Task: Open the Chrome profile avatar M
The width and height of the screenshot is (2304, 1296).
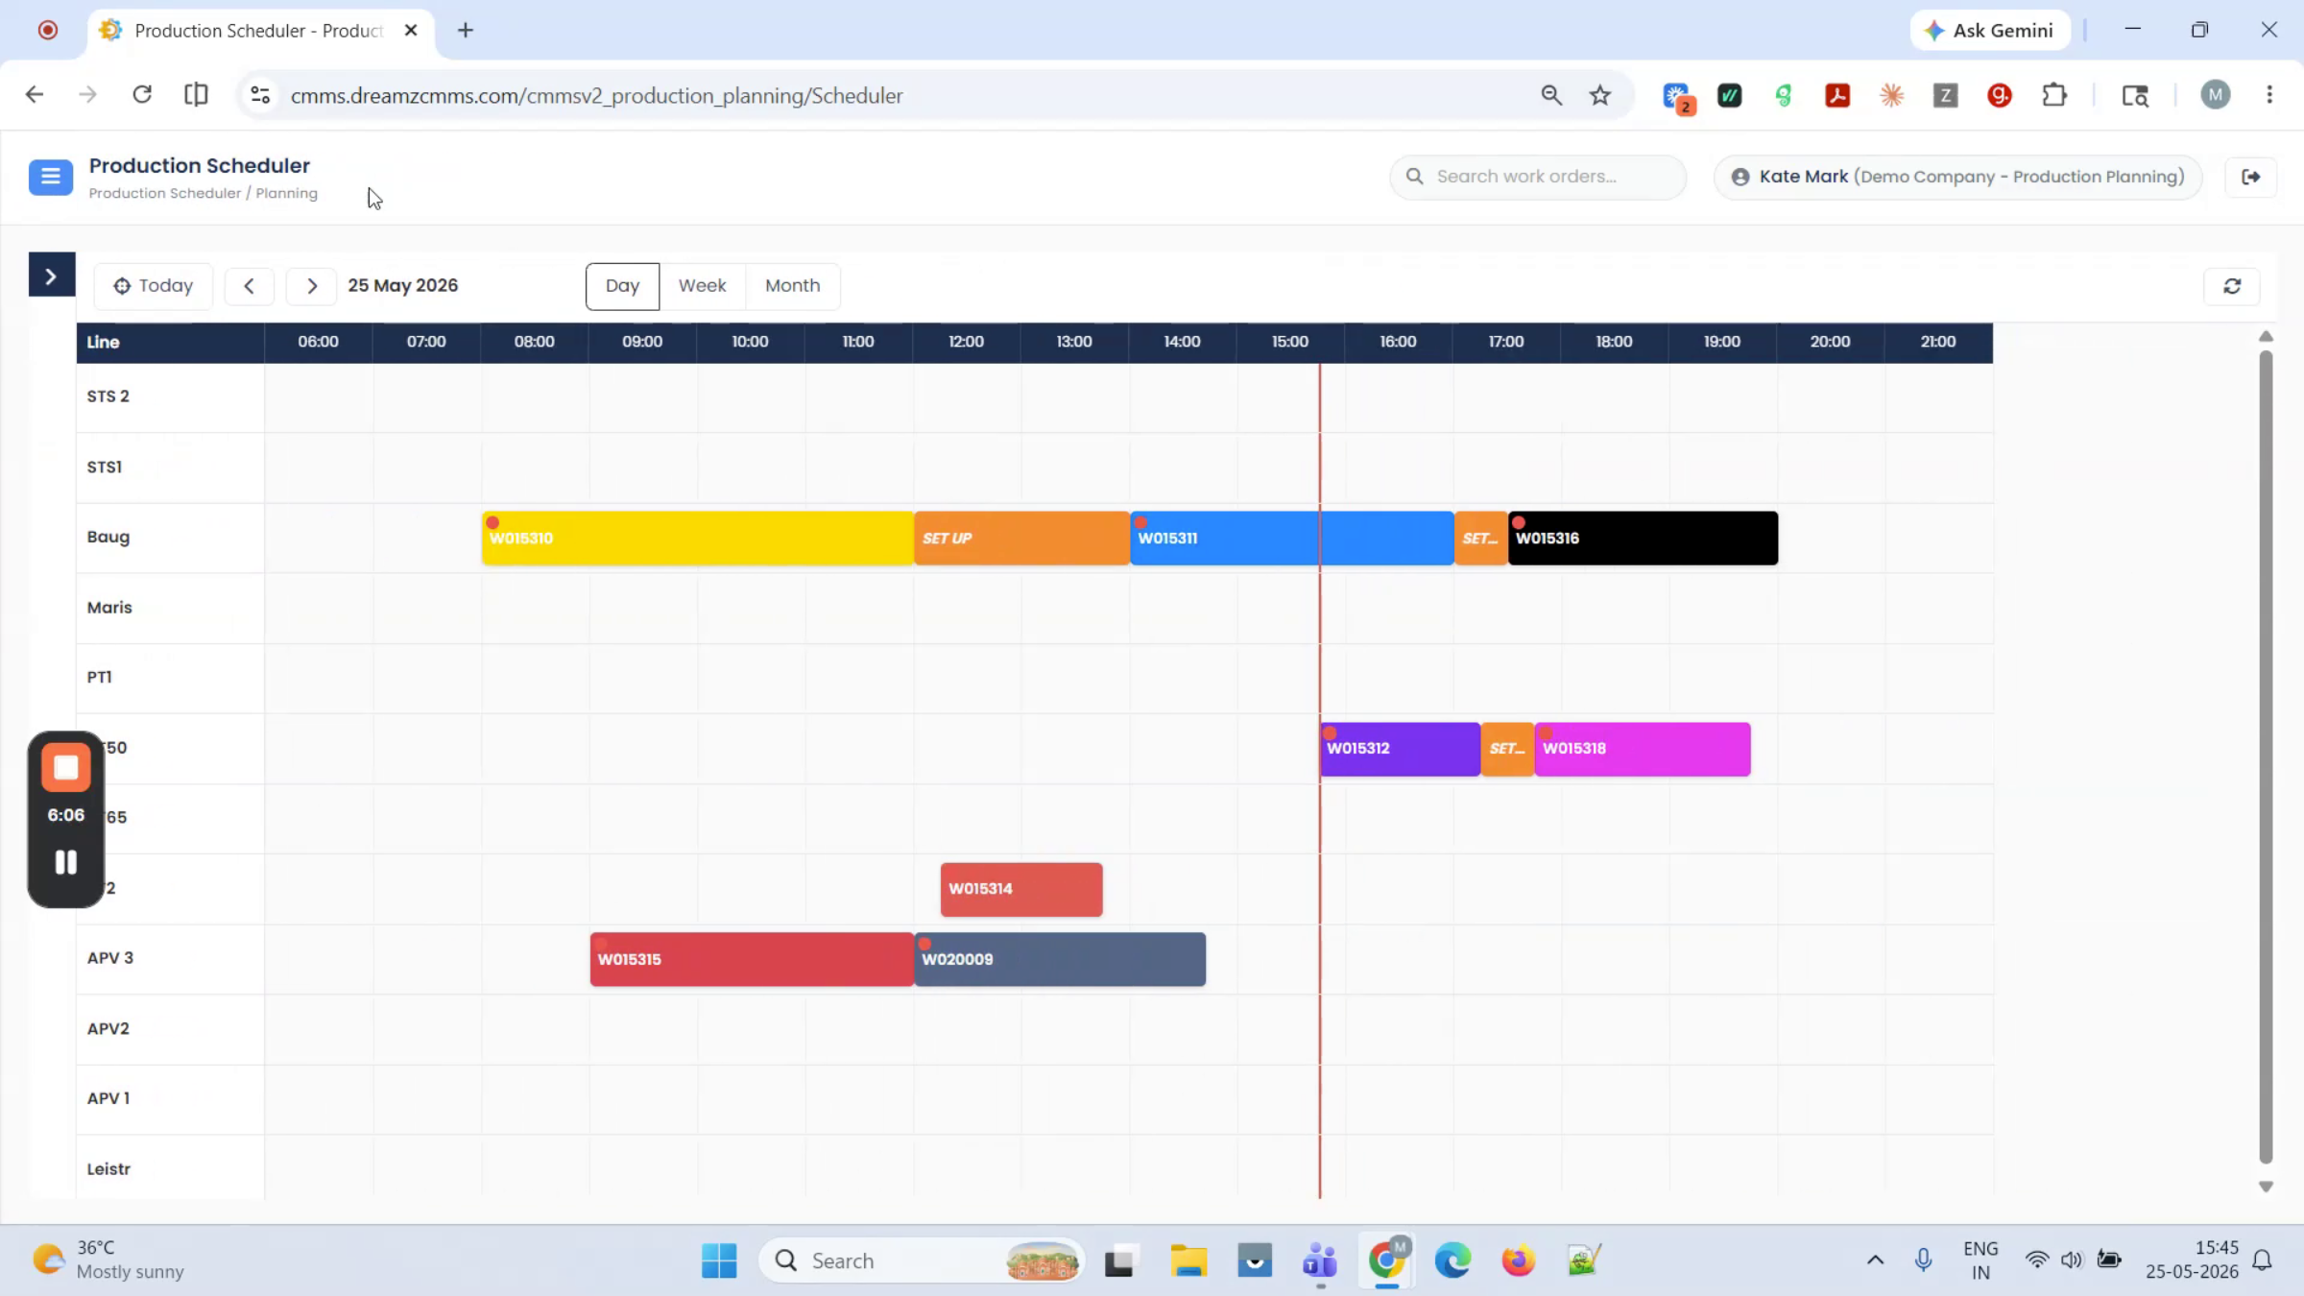Action: 2216,95
